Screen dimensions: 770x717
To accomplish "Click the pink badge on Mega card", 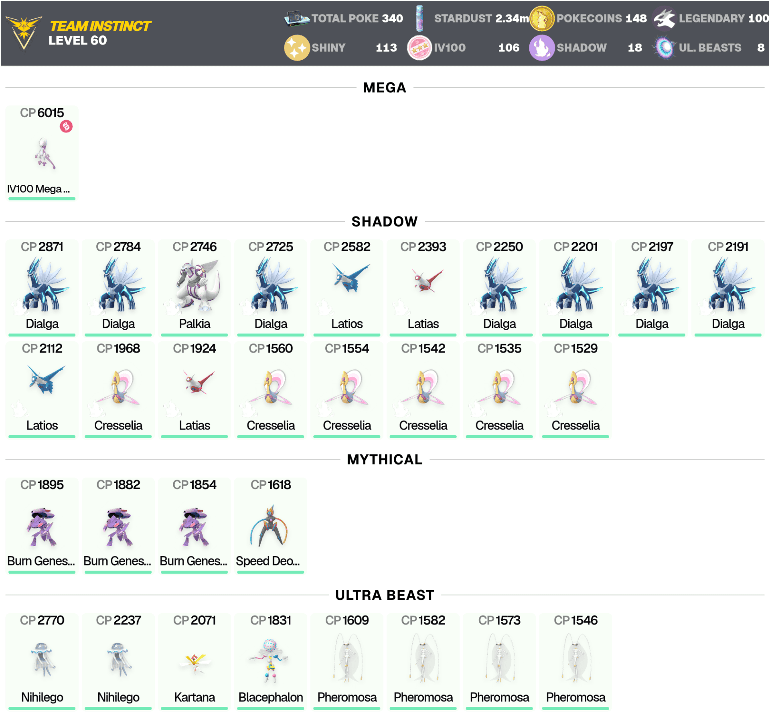I will [x=66, y=127].
